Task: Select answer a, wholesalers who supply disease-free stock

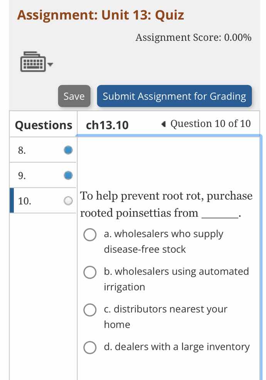Action: pyautogui.click(x=90, y=235)
